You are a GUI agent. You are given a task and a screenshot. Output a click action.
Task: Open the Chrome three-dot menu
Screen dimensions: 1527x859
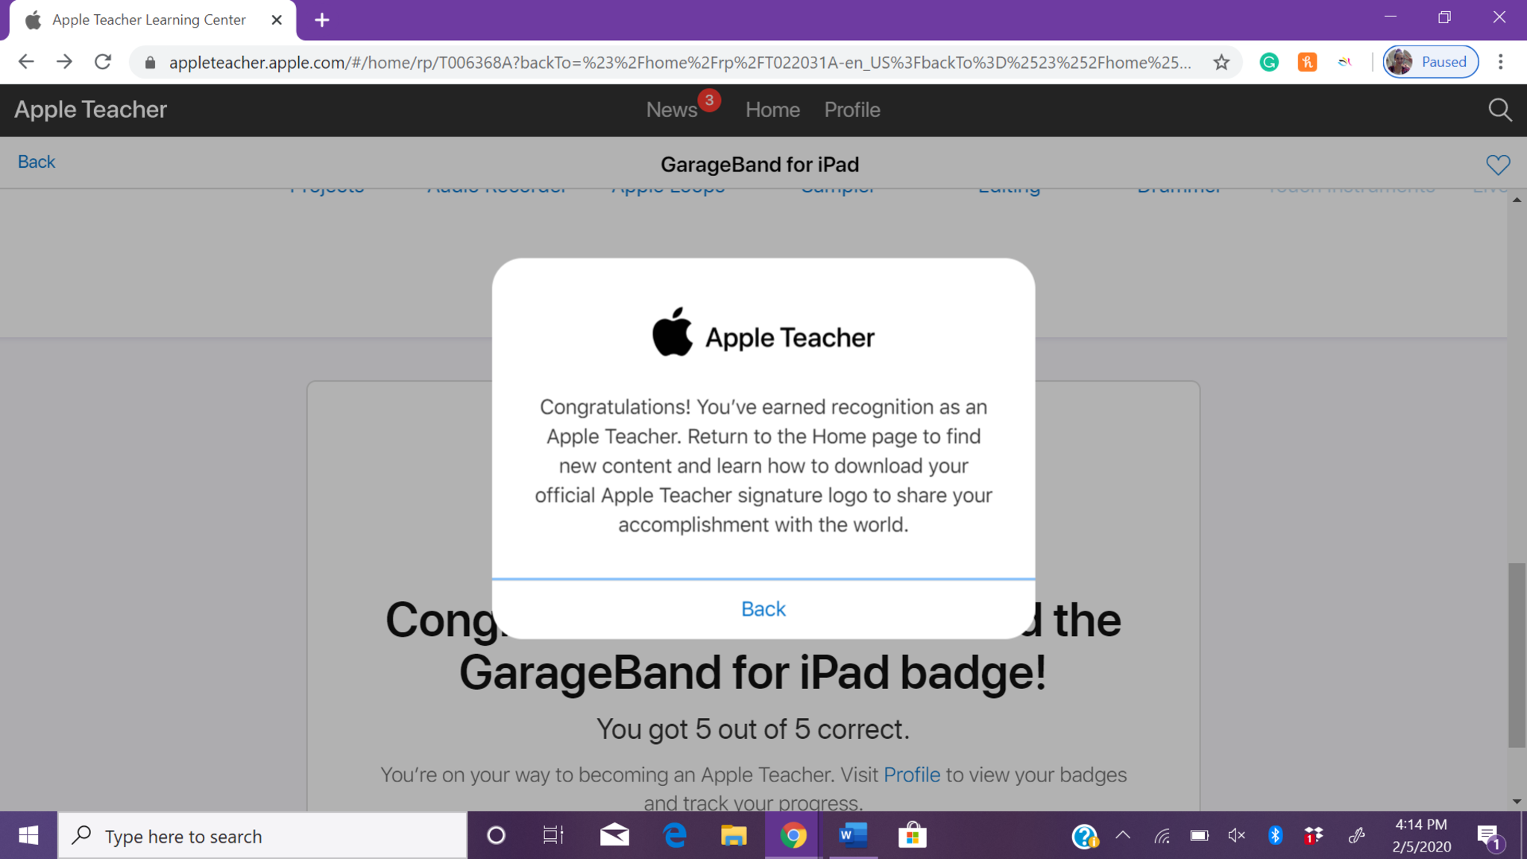pos(1501,62)
